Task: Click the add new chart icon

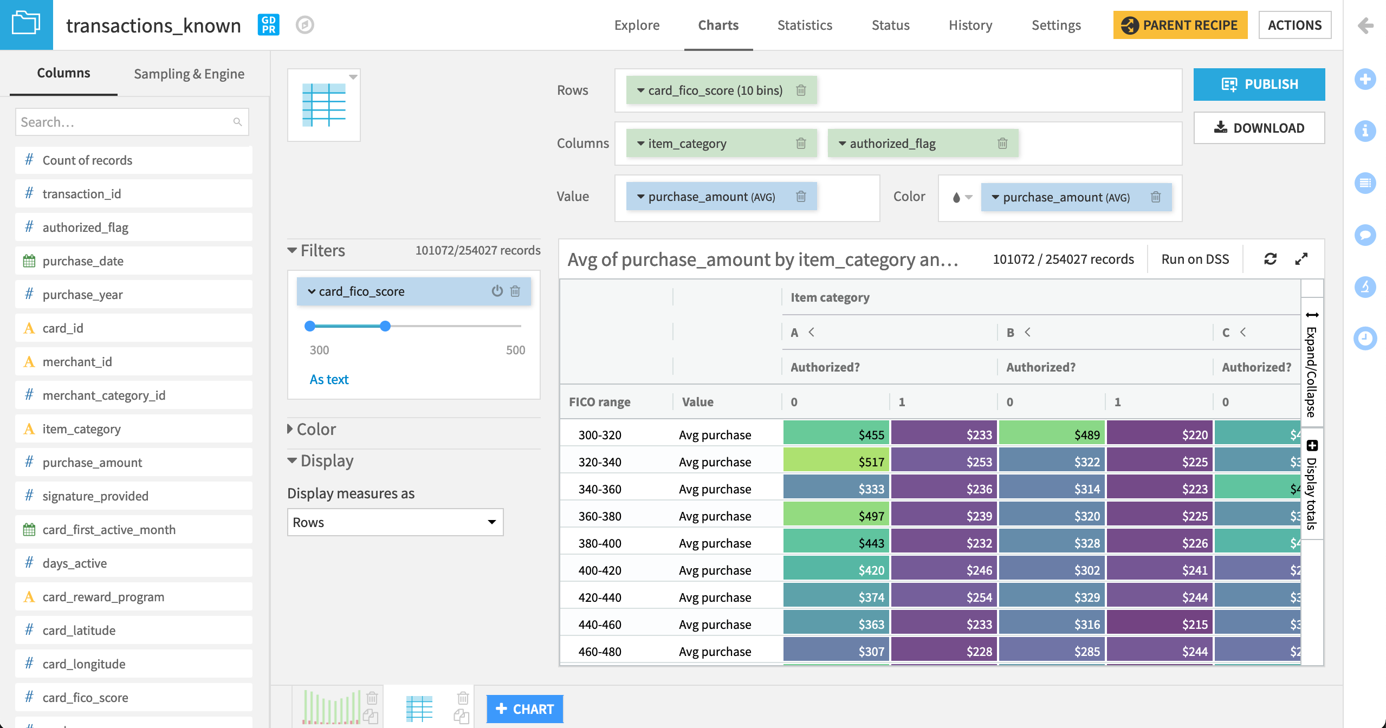Action: [524, 708]
